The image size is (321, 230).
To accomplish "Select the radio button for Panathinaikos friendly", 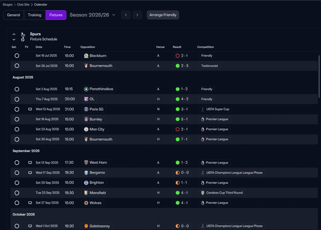I will [17, 89].
